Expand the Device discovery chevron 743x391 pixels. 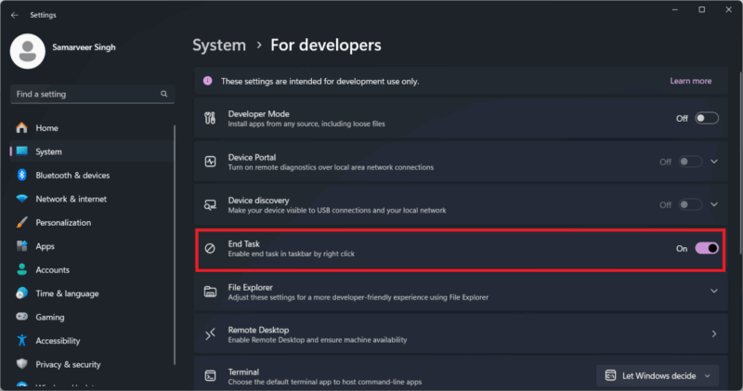[x=713, y=204]
